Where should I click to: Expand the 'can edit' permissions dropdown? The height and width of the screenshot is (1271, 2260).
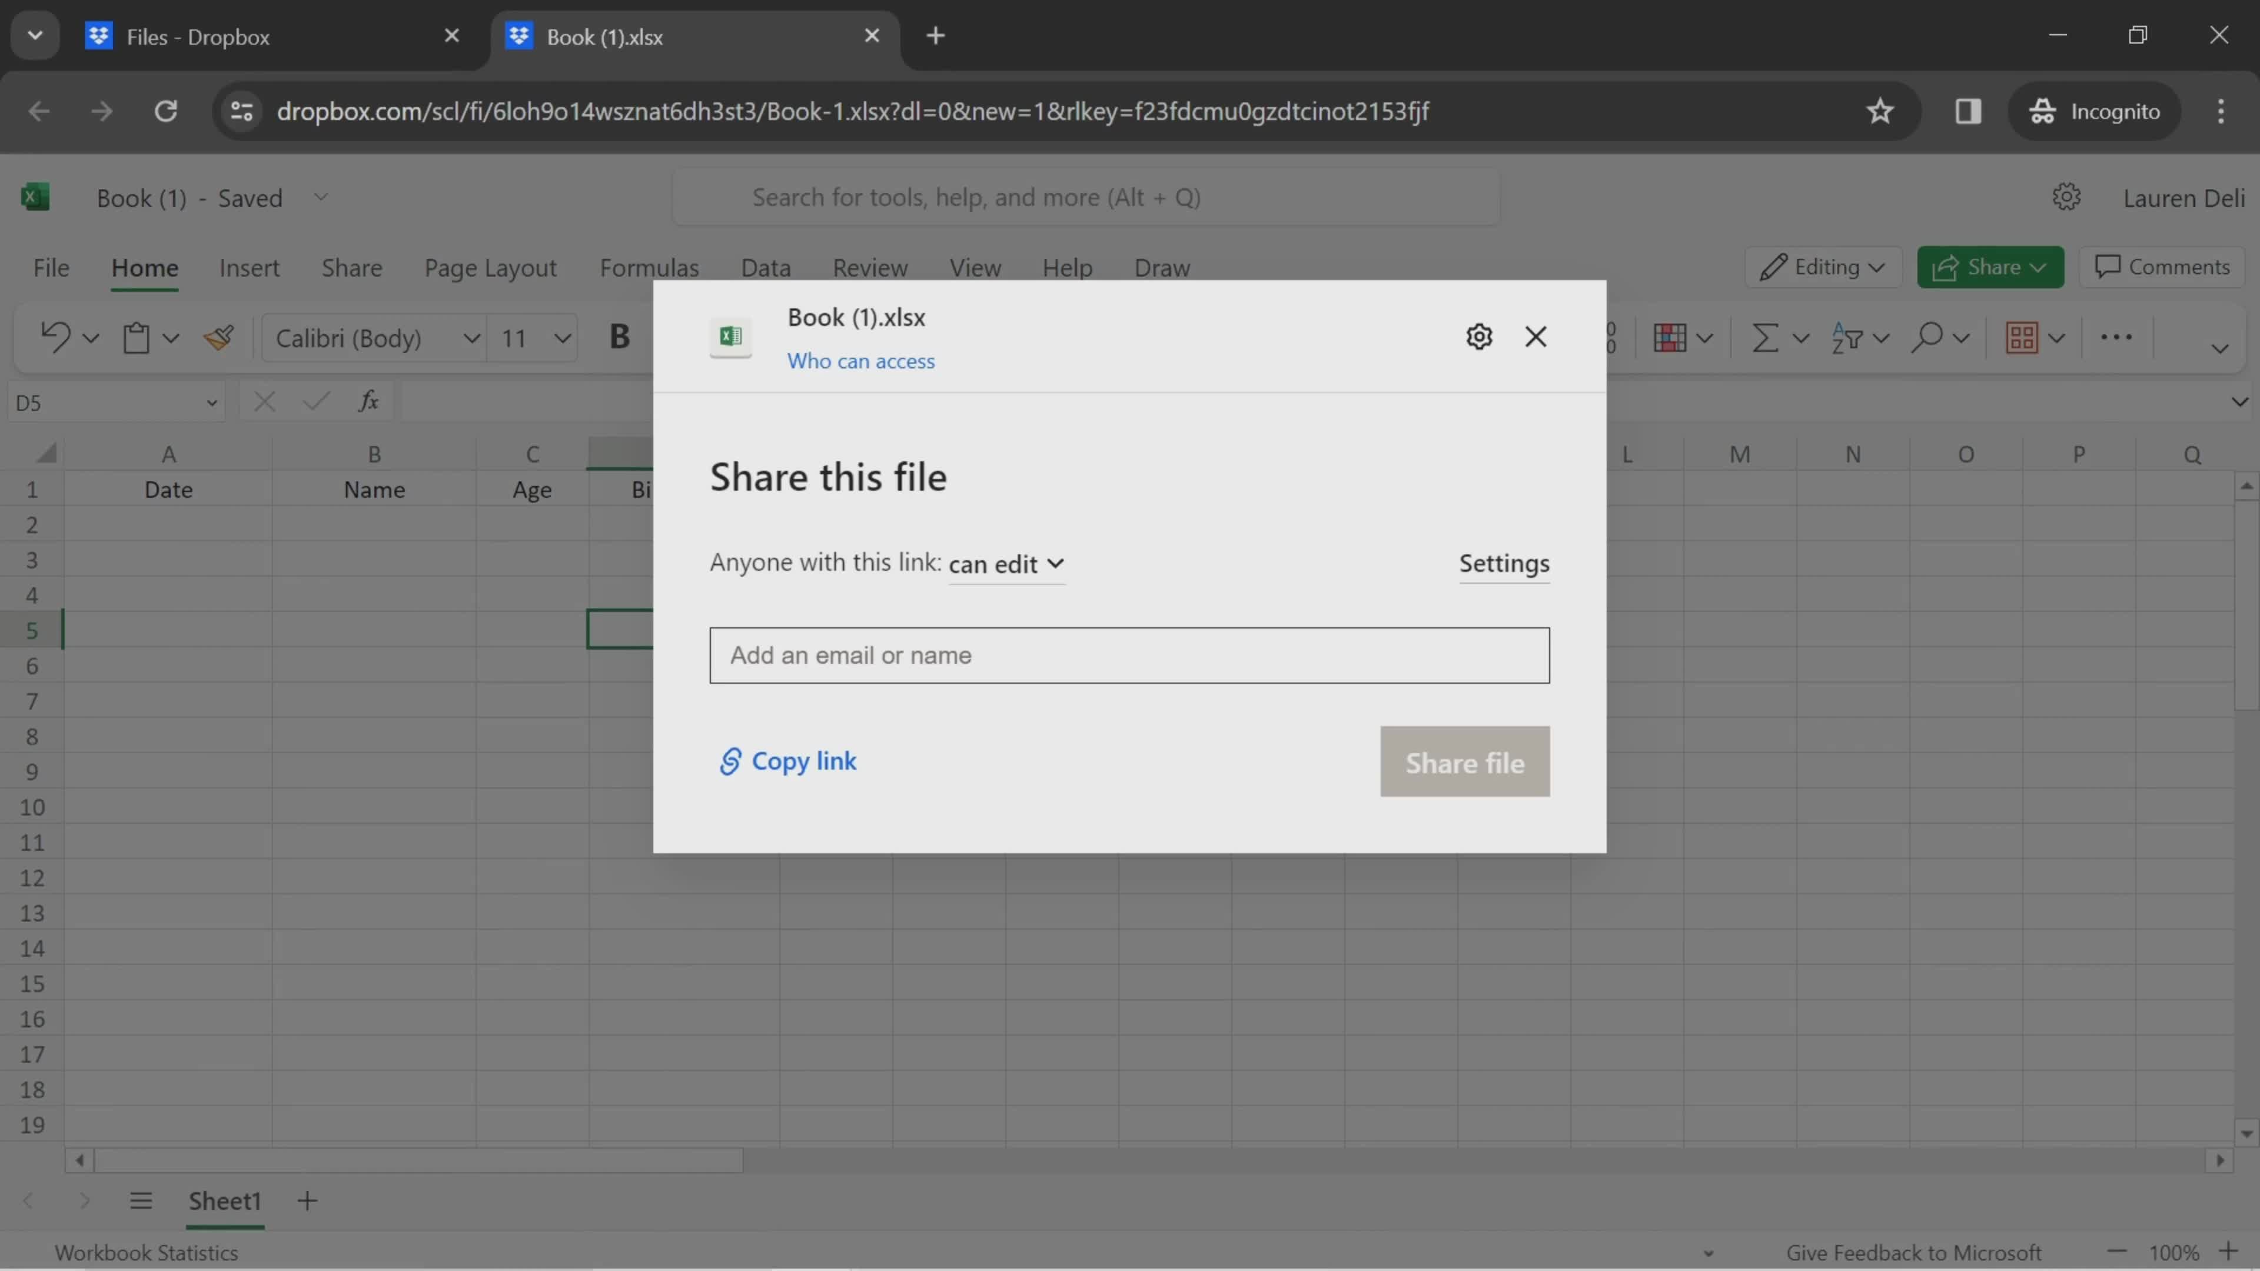coord(1006,563)
